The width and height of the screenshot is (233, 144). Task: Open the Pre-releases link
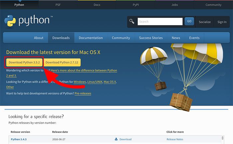click(83, 93)
